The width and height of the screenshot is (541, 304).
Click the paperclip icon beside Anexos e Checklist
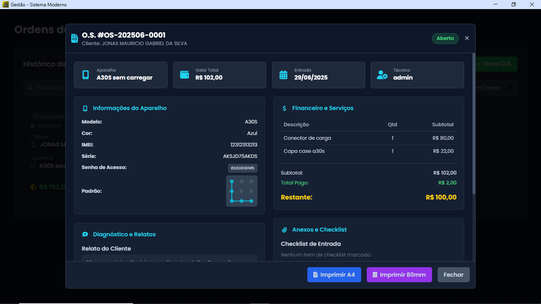click(x=284, y=230)
